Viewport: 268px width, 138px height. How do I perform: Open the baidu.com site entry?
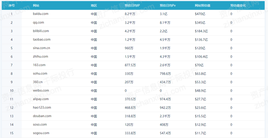41,14
